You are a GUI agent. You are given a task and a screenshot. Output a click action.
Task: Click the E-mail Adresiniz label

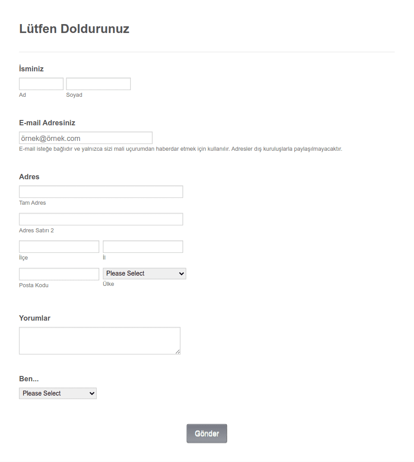point(47,123)
